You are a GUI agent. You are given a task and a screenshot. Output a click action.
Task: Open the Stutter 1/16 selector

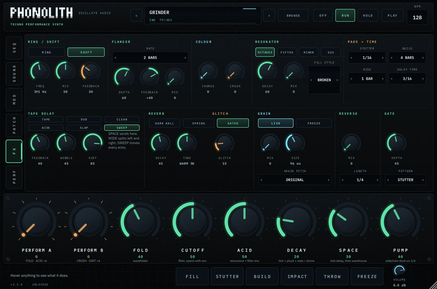[367, 58]
